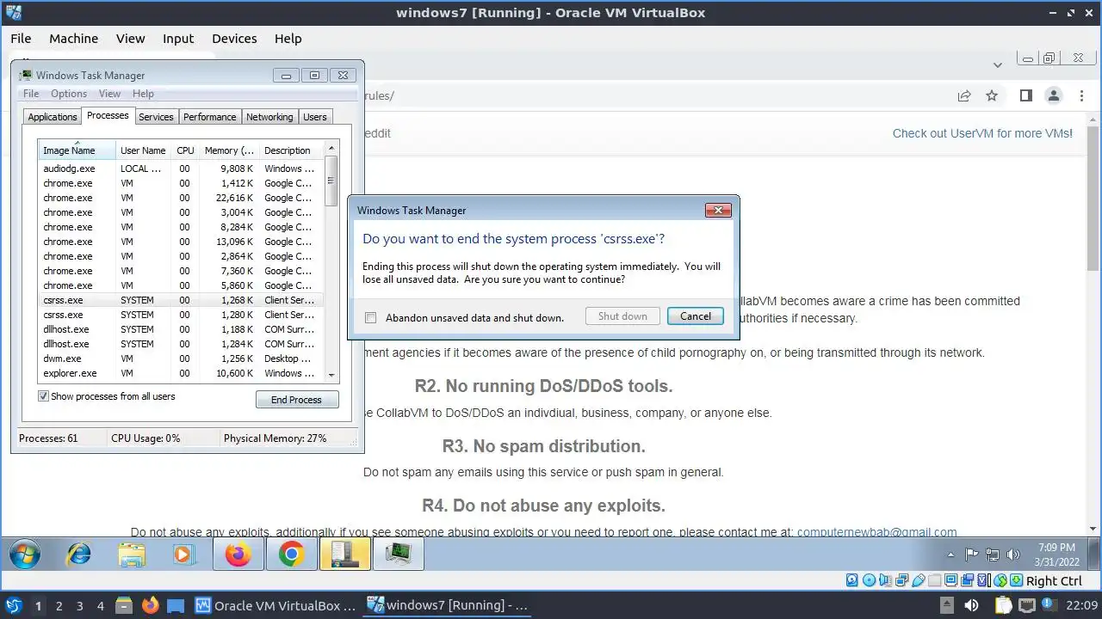Click the guest network tray icon
This screenshot has width=1102, height=619.
[x=993, y=555]
